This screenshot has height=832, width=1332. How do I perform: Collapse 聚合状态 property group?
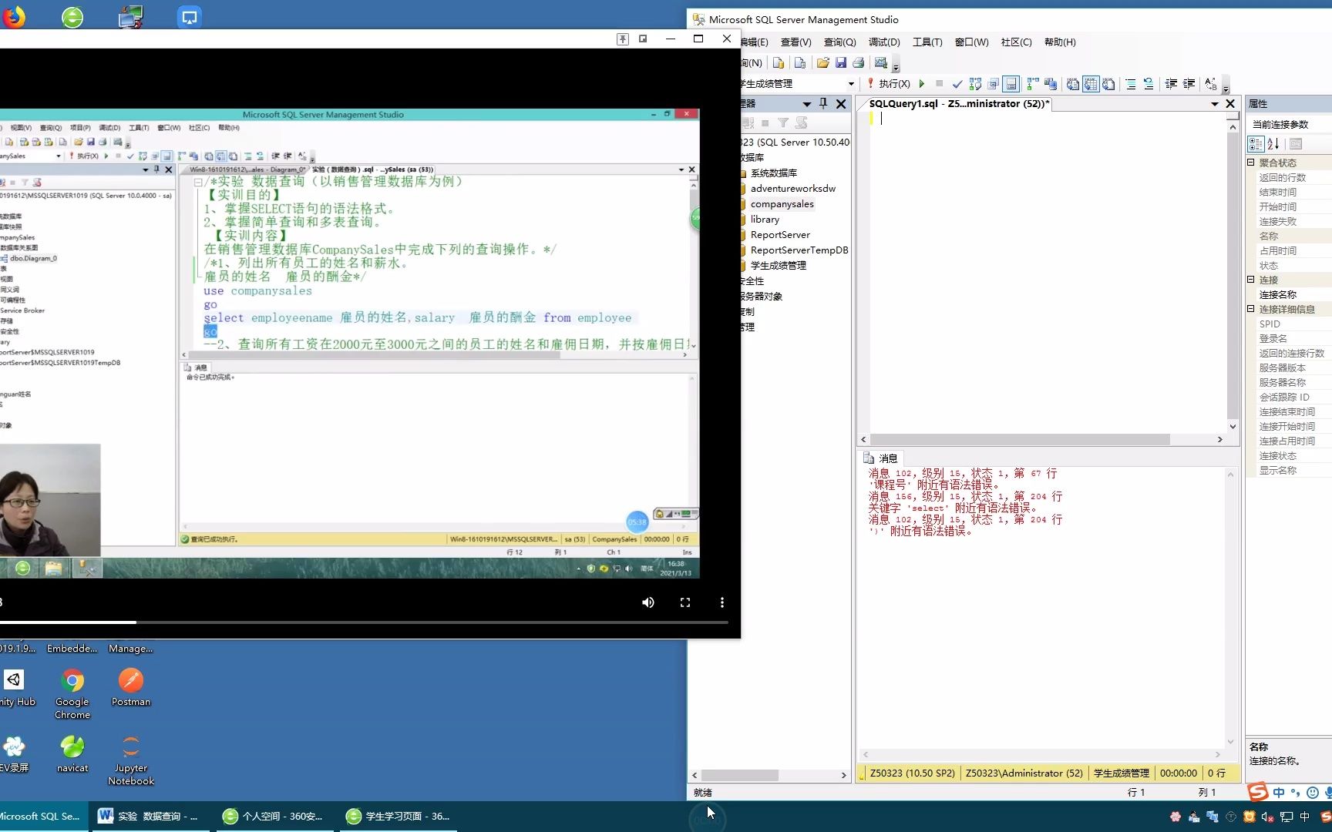1251,163
